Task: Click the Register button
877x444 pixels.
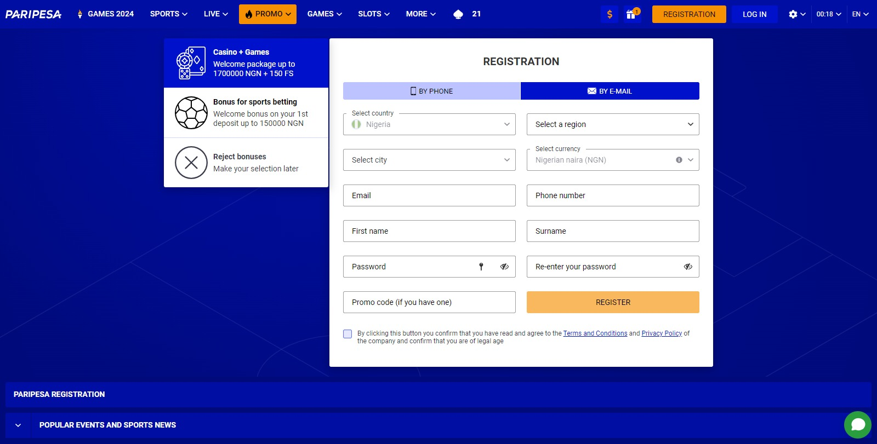Action: pos(613,302)
